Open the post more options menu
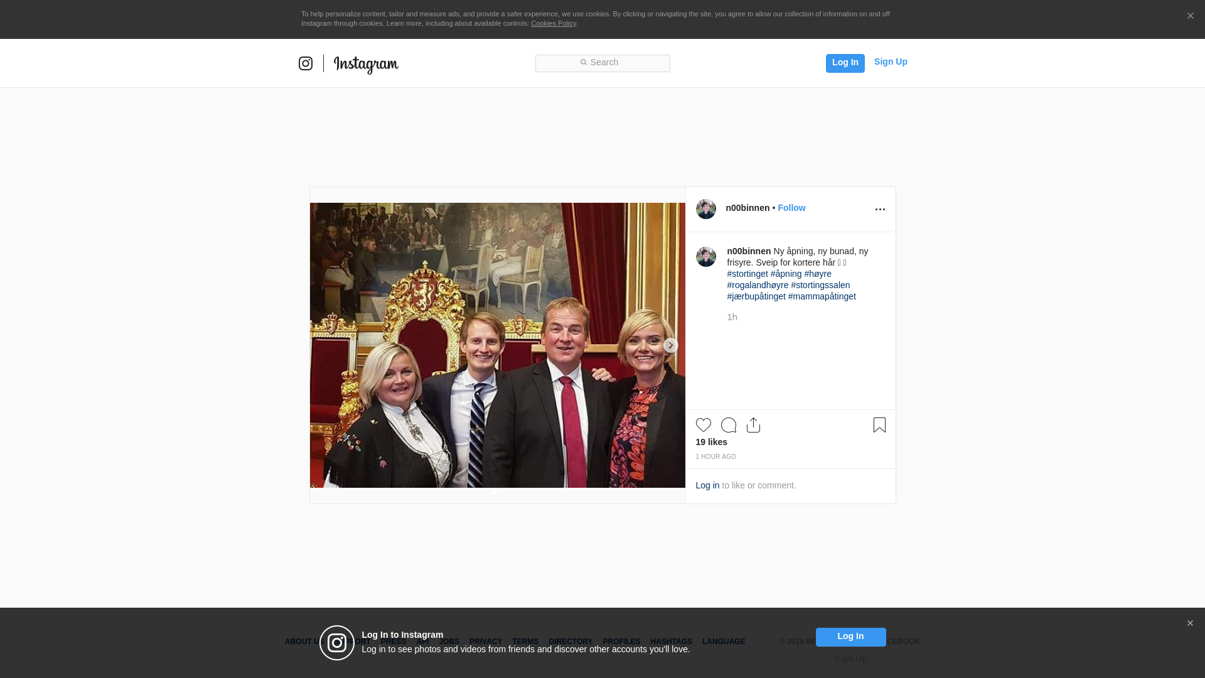The image size is (1205, 678). coord(880,210)
